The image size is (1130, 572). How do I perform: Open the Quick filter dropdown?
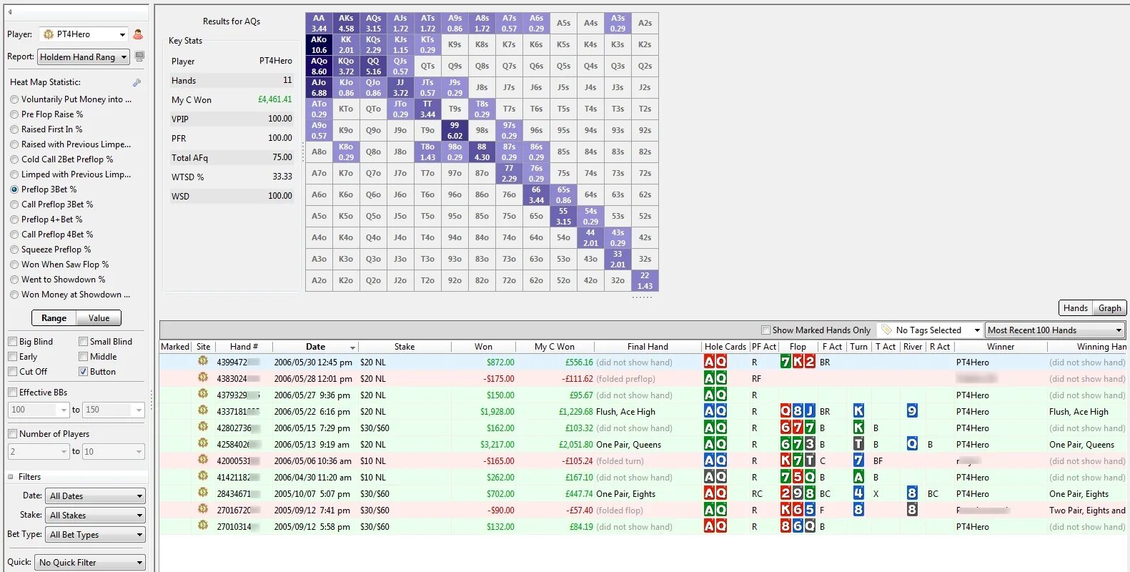coord(90,562)
